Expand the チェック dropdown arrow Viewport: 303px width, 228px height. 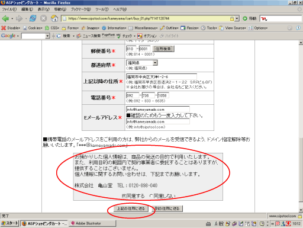point(134,36)
